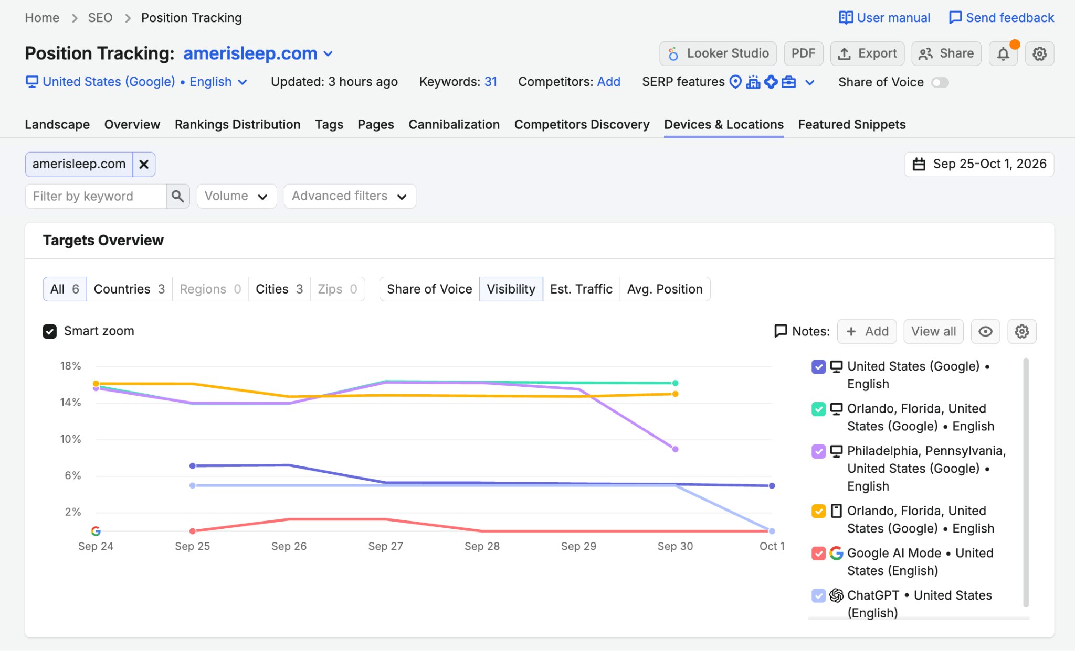The image size is (1075, 651).
Task: Expand the Volume dropdown
Action: coord(237,196)
